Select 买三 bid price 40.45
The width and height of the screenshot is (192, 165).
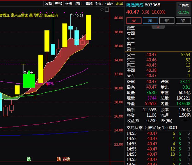pos(152,65)
